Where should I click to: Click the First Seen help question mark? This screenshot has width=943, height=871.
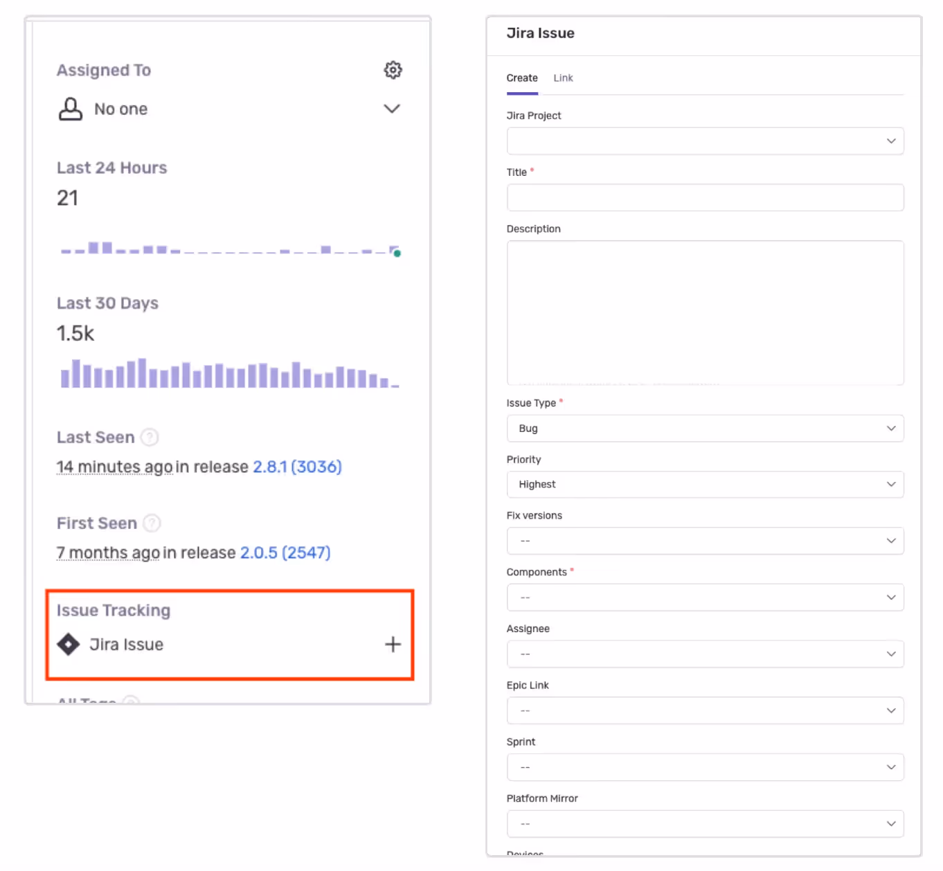click(152, 523)
